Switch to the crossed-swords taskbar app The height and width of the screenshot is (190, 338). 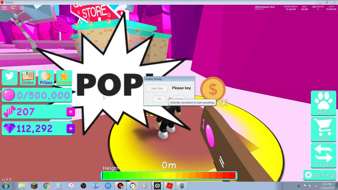point(157,186)
